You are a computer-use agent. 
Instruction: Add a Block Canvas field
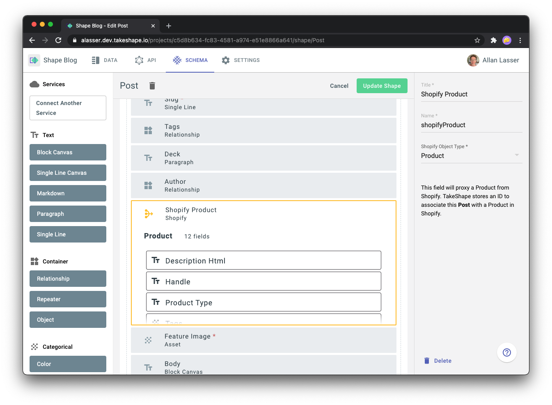[68, 152]
